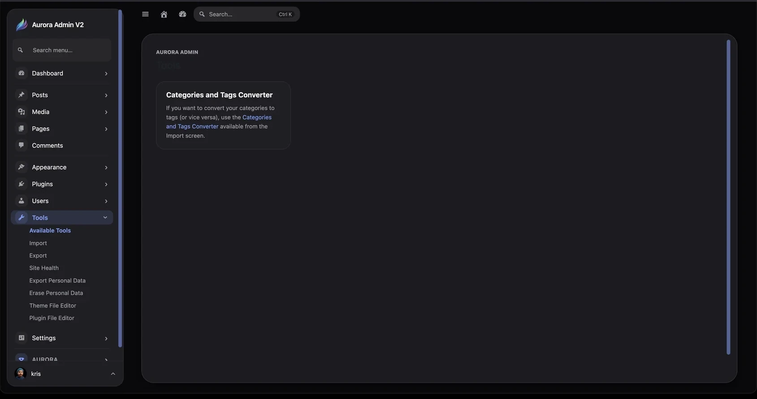
Task: Click the Aurora Admin feather logo
Action: pyautogui.click(x=22, y=25)
